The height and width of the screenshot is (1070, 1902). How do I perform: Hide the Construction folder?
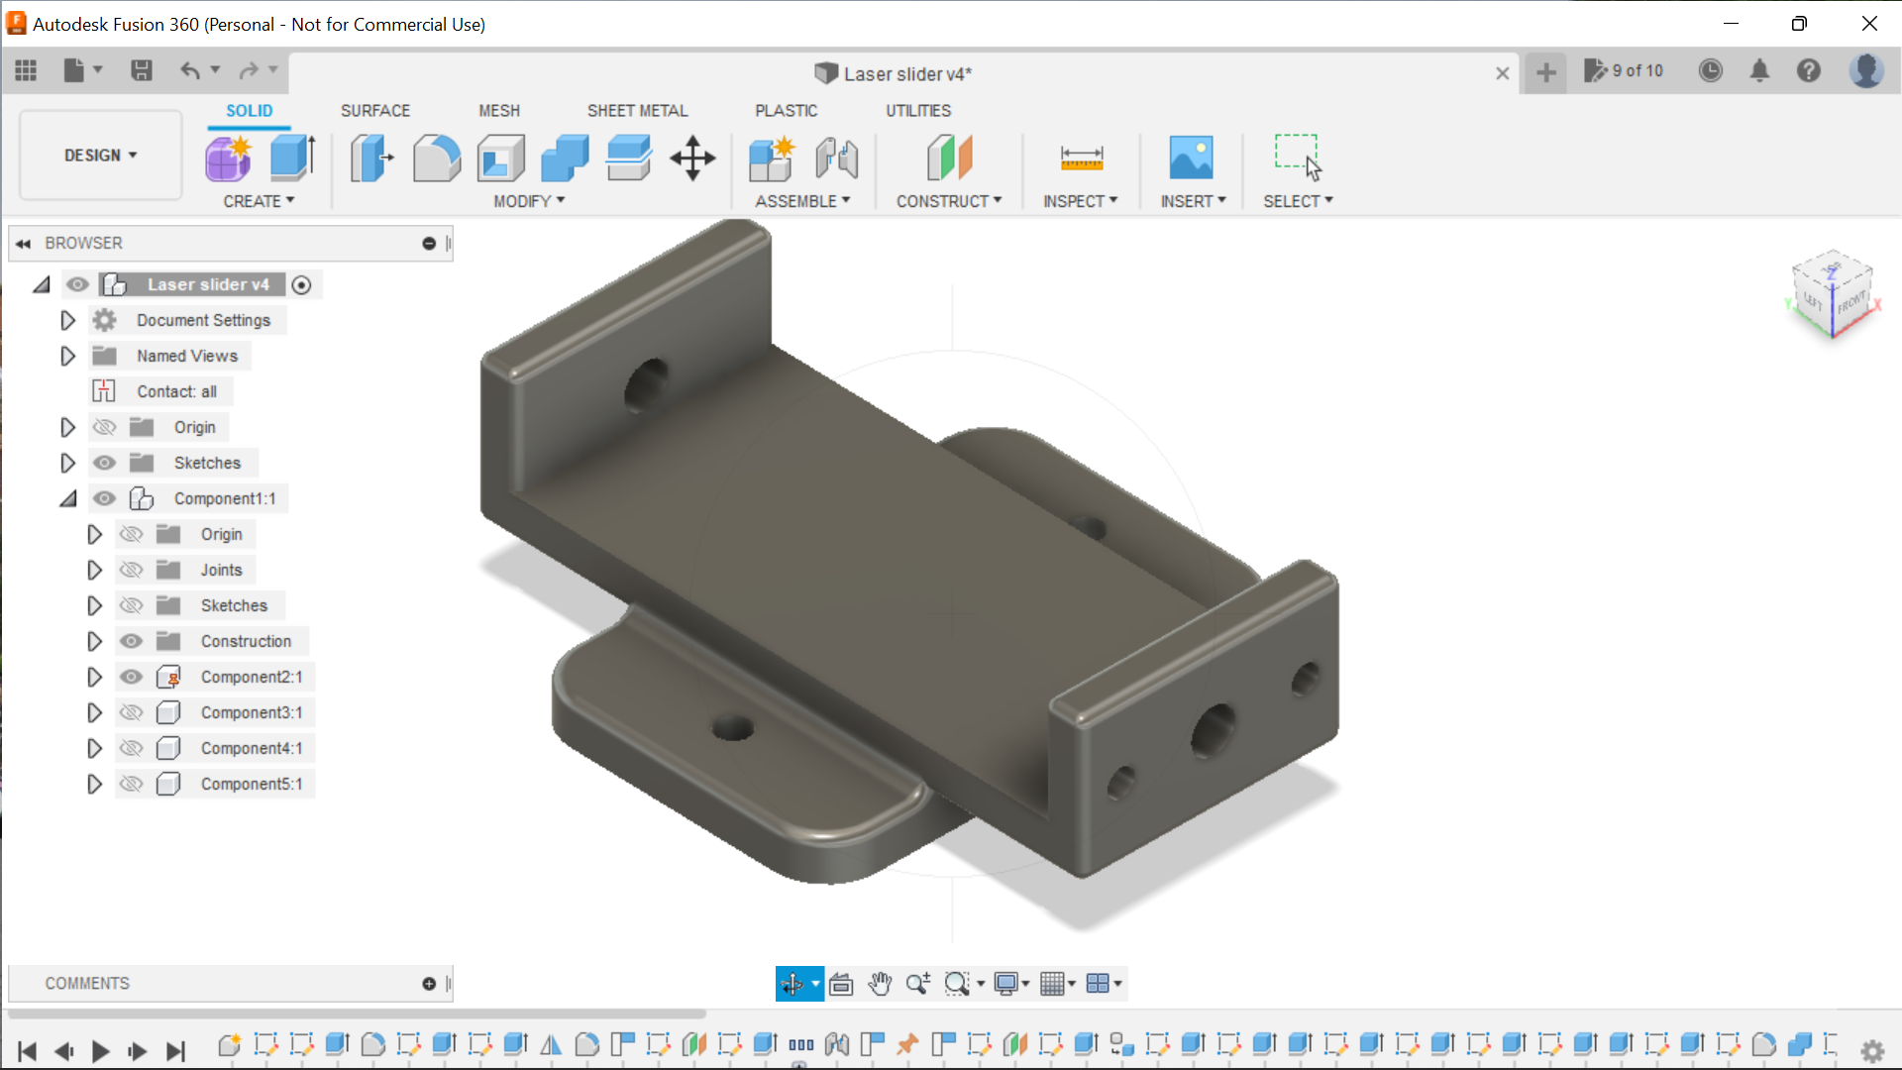[x=131, y=642]
